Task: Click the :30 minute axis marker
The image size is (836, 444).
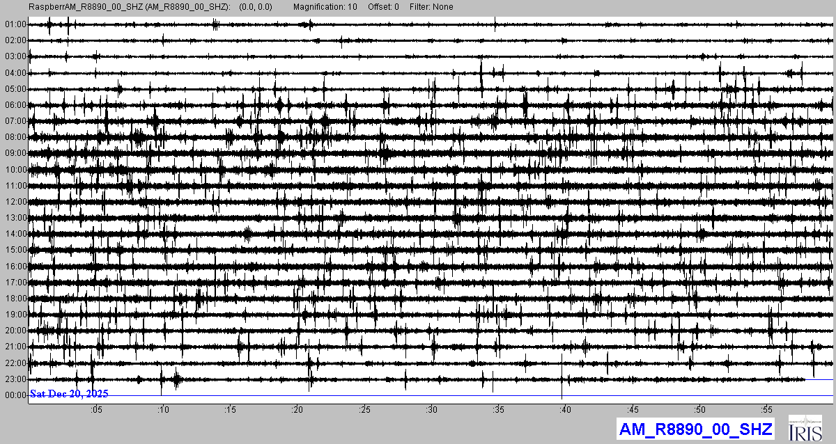Action: [x=432, y=409]
